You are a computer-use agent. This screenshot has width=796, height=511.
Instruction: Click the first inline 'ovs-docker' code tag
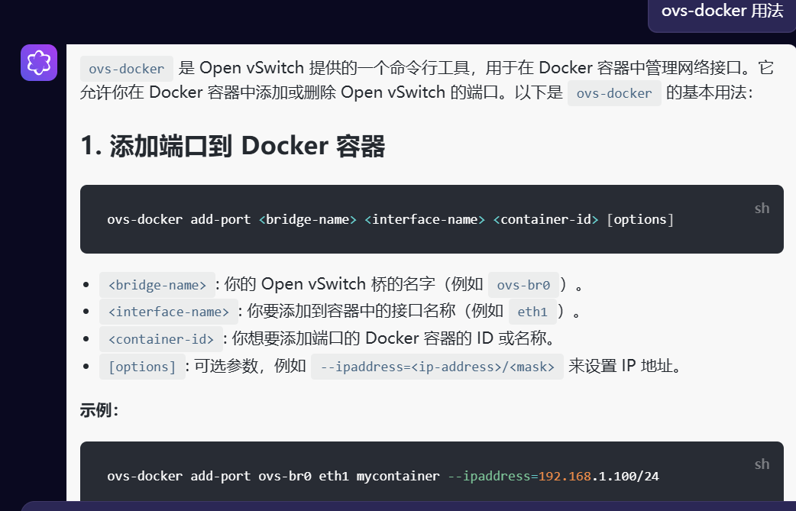[126, 69]
